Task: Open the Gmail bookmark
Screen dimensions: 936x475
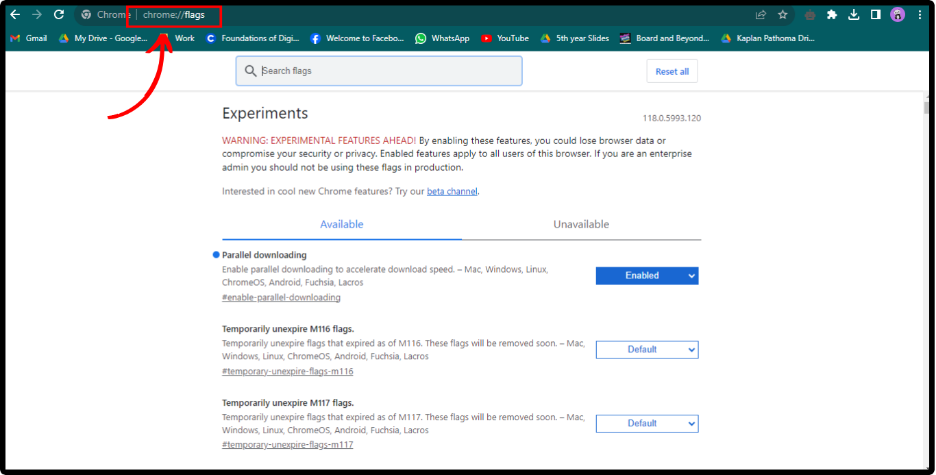Action: coord(29,38)
